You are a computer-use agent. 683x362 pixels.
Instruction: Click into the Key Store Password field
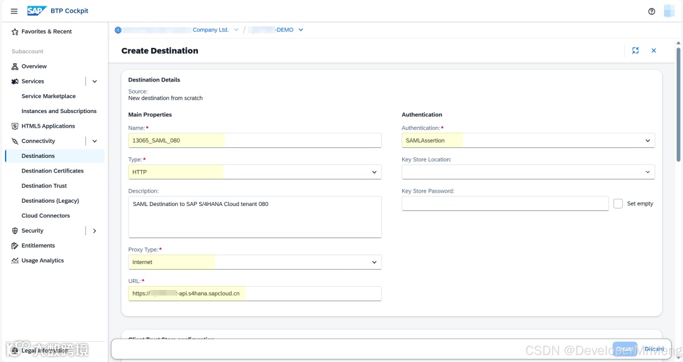click(504, 203)
